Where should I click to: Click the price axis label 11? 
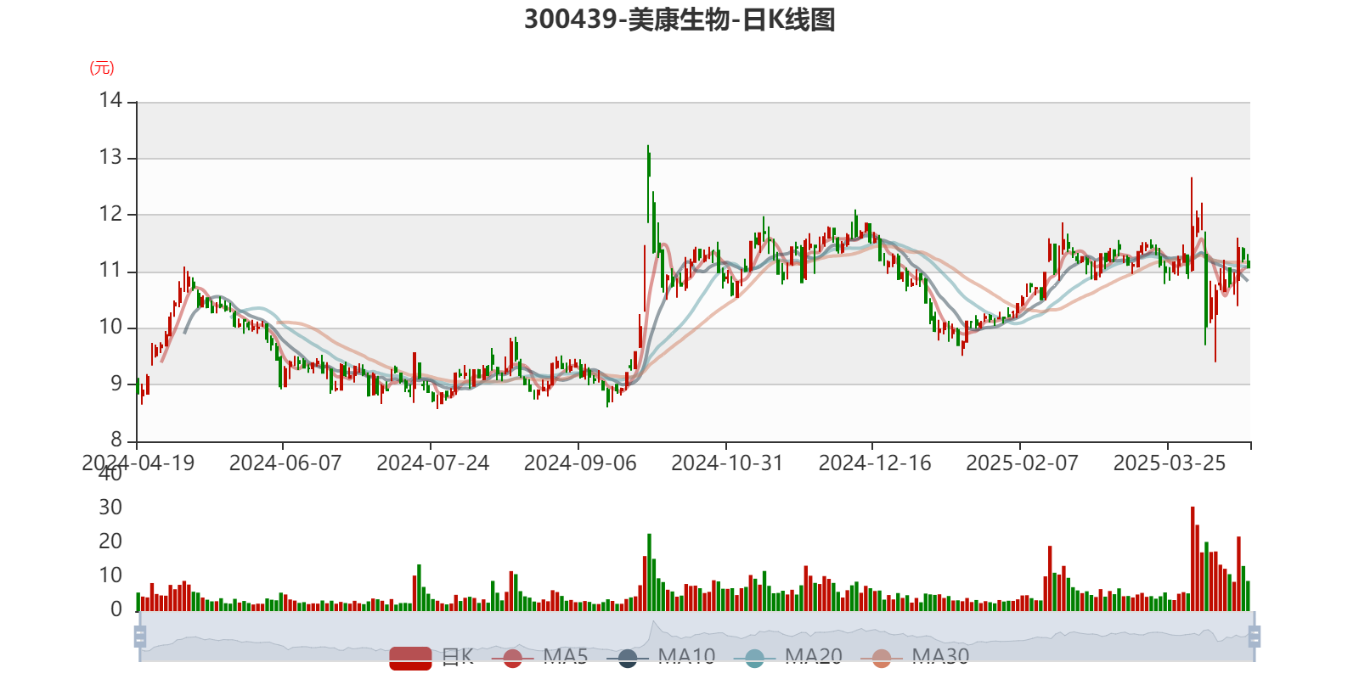(110, 271)
